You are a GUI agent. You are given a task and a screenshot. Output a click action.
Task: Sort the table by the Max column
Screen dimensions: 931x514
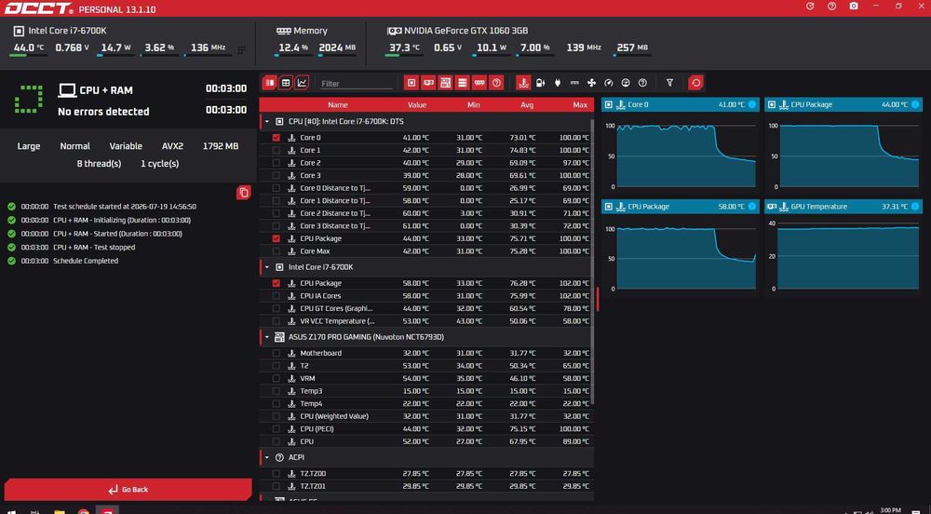[x=580, y=104]
